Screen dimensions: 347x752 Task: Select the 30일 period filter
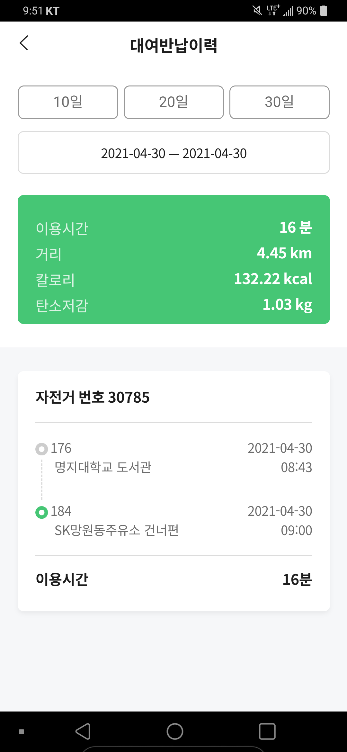280,102
